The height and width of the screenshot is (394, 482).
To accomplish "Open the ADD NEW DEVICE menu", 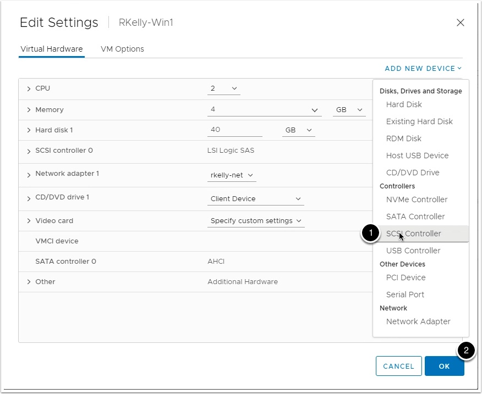I will tap(423, 68).
